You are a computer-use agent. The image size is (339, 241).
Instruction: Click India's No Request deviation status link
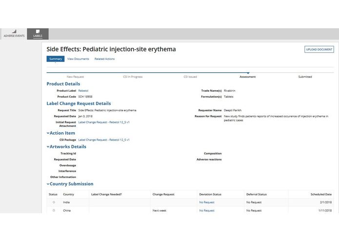click(x=207, y=202)
